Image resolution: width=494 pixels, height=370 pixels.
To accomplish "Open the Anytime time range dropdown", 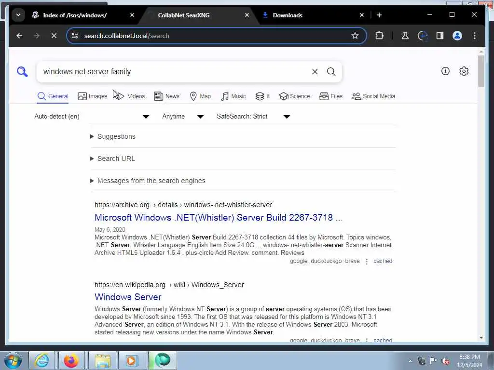I will [183, 117].
